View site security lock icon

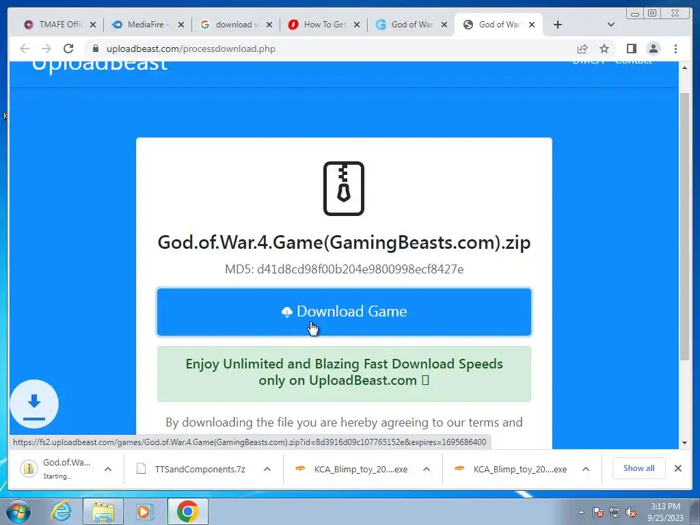coord(95,49)
